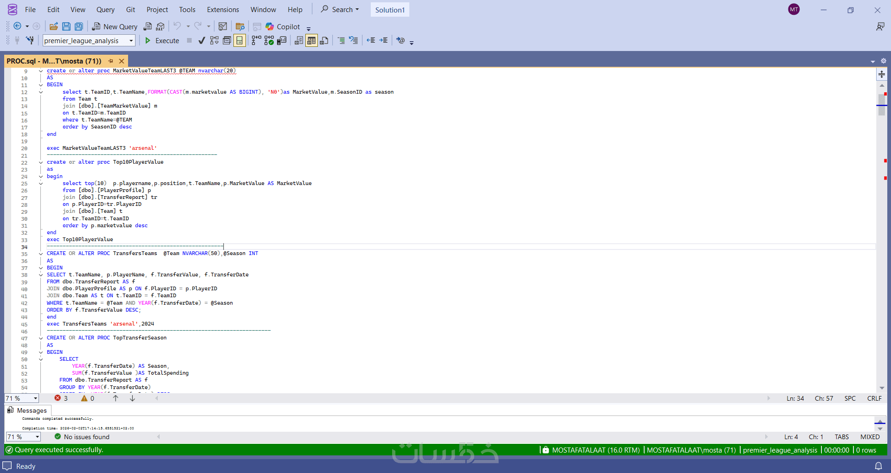Viewport: 891px width, 473px height.
Task: Click the include live query statistics icon
Action: 269,40
